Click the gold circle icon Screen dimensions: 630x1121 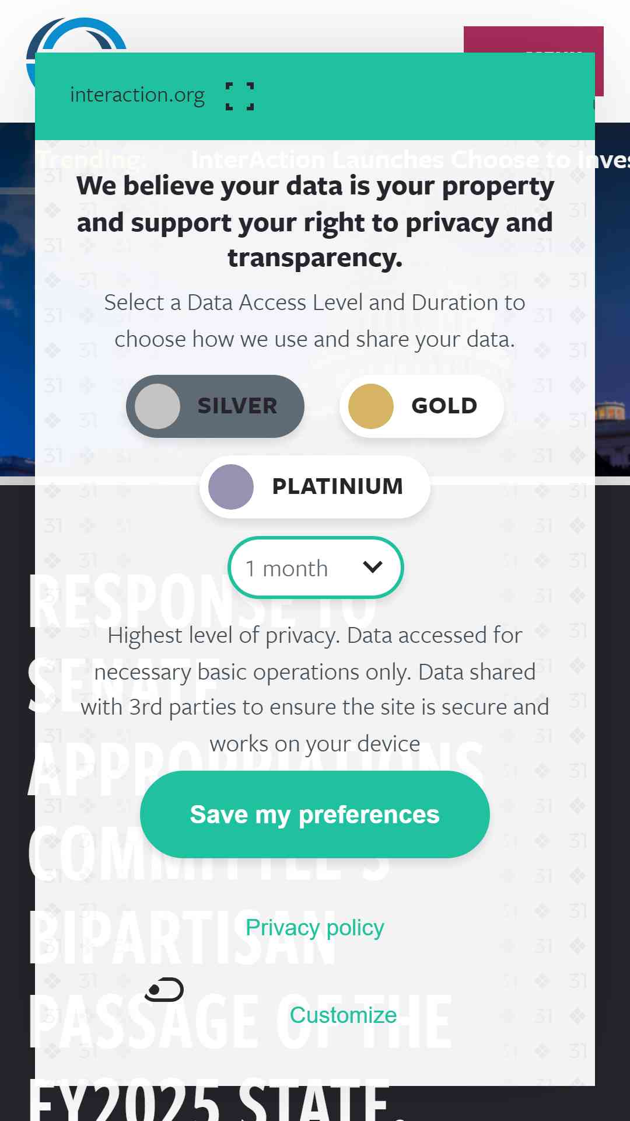tap(371, 406)
